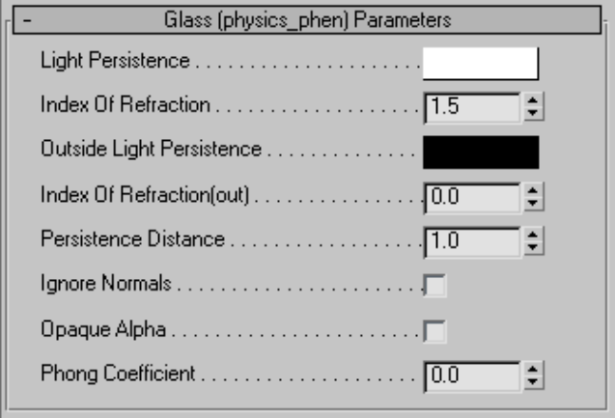The width and height of the screenshot is (615, 418).
Task: Open the white Light Persistence color swatch
Action: pyautogui.click(x=480, y=63)
